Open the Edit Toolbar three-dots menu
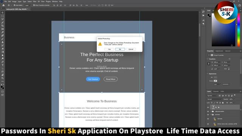The image size is (242, 136). pos(3,81)
